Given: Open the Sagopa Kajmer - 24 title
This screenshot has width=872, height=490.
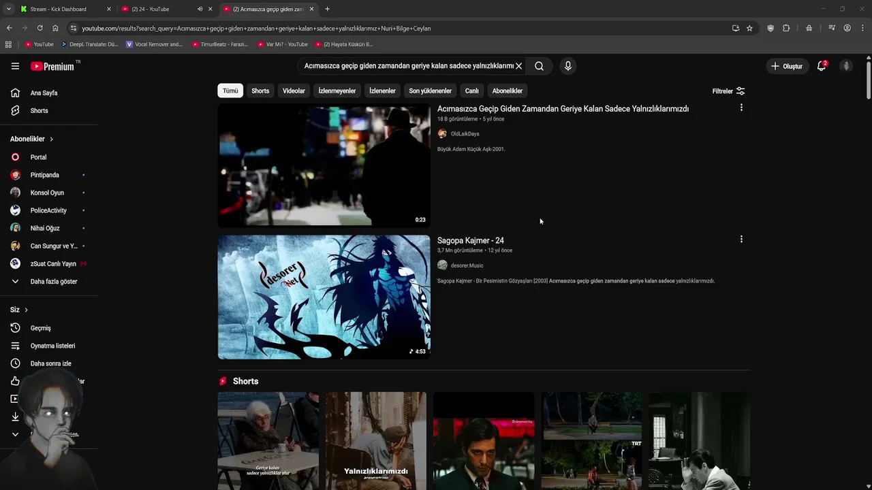Looking at the screenshot, I should [471, 240].
